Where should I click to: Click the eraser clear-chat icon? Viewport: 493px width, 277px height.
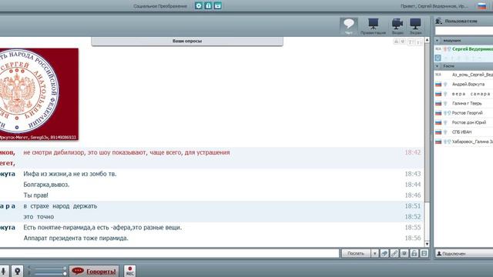(x=384, y=253)
